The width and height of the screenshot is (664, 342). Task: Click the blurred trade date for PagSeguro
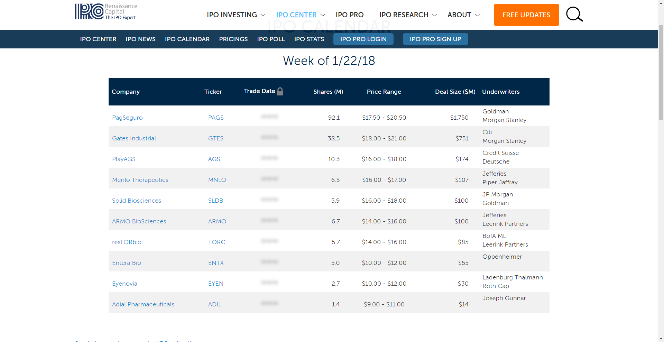point(270,117)
